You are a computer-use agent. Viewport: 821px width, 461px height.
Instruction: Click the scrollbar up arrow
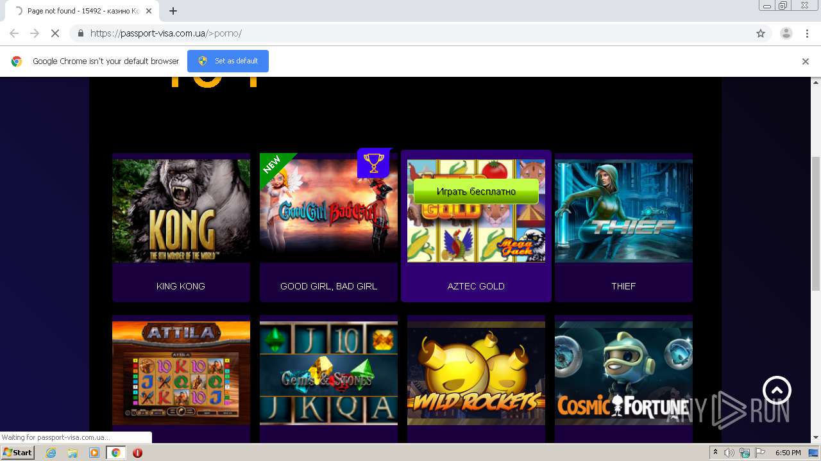pyautogui.click(x=816, y=82)
